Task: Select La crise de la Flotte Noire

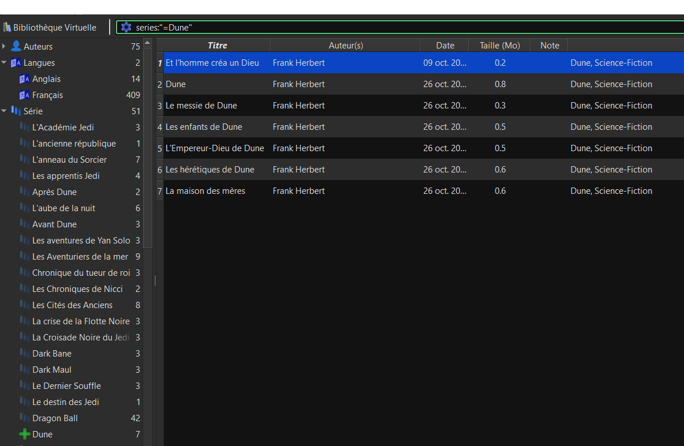Action: click(81, 321)
